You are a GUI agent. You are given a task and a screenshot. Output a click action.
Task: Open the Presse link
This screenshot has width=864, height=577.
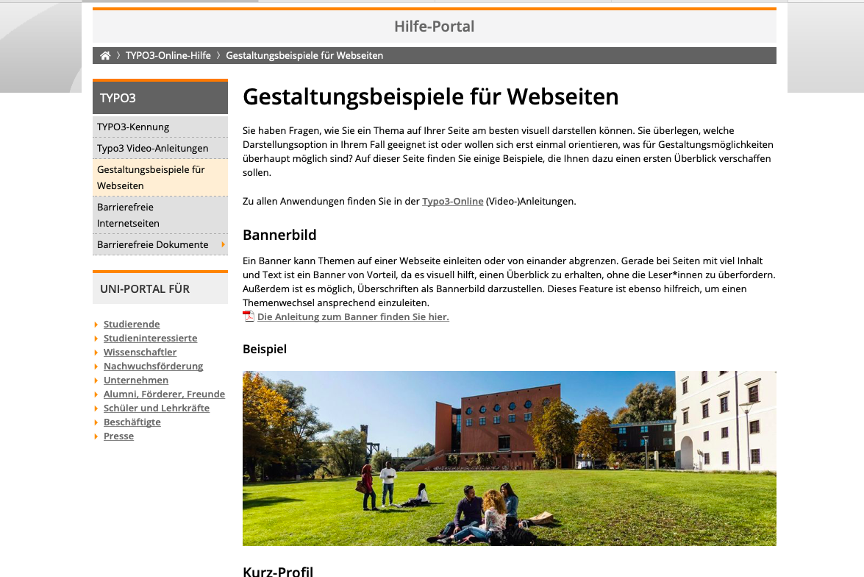[118, 436]
